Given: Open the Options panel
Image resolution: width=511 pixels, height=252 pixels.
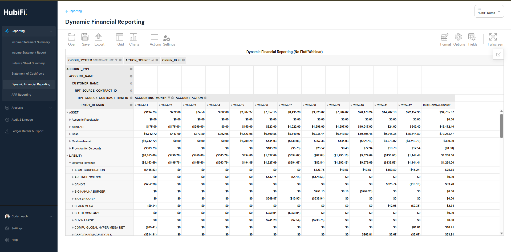Looking at the screenshot, I should [x=459, y=39].
